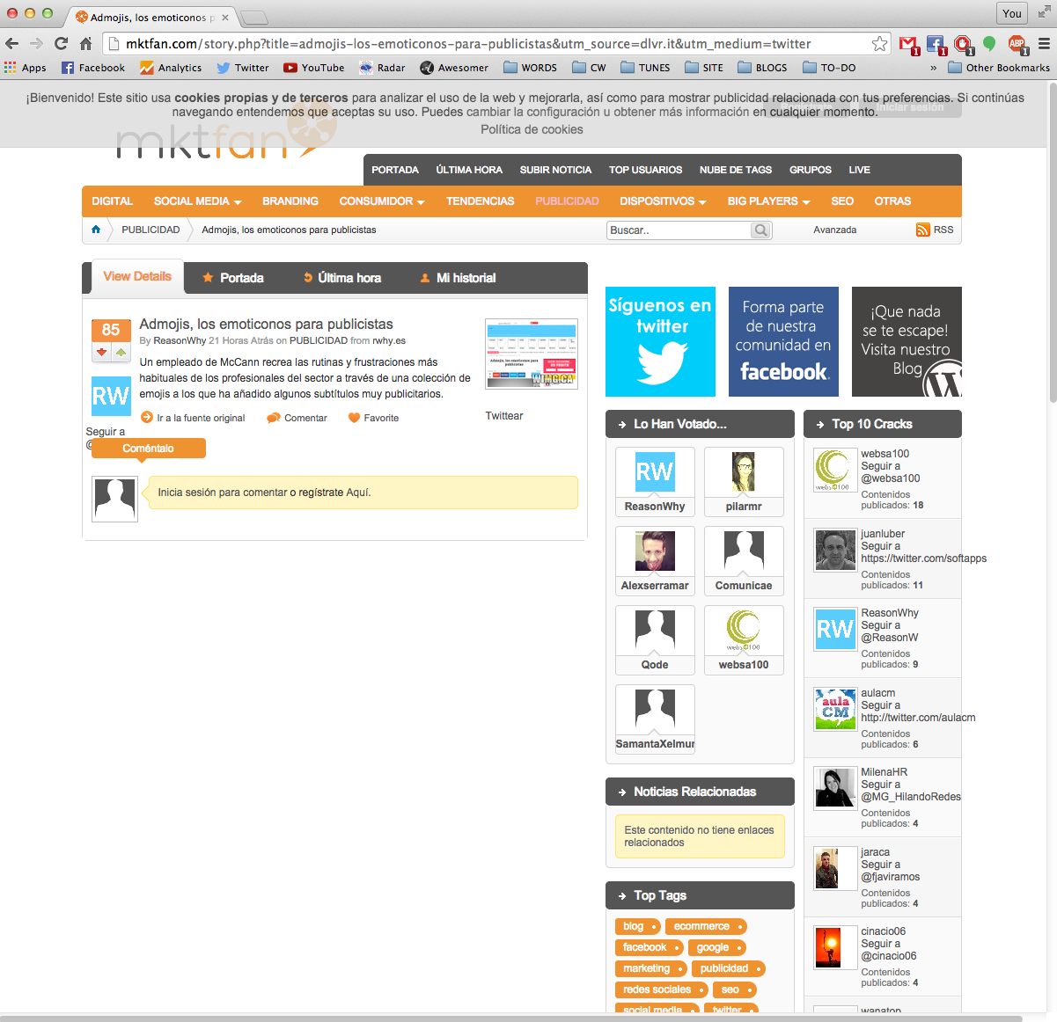Open the YouTube bookmark
1057x1022 pixels.
[314, 68]
